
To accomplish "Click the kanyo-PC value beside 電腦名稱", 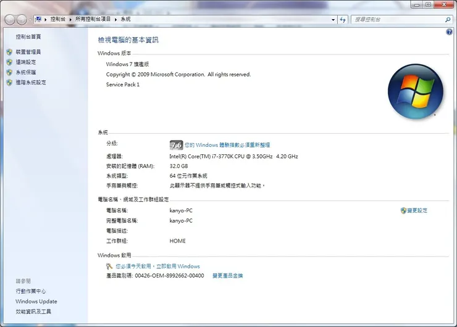I will tap(181, 210).
